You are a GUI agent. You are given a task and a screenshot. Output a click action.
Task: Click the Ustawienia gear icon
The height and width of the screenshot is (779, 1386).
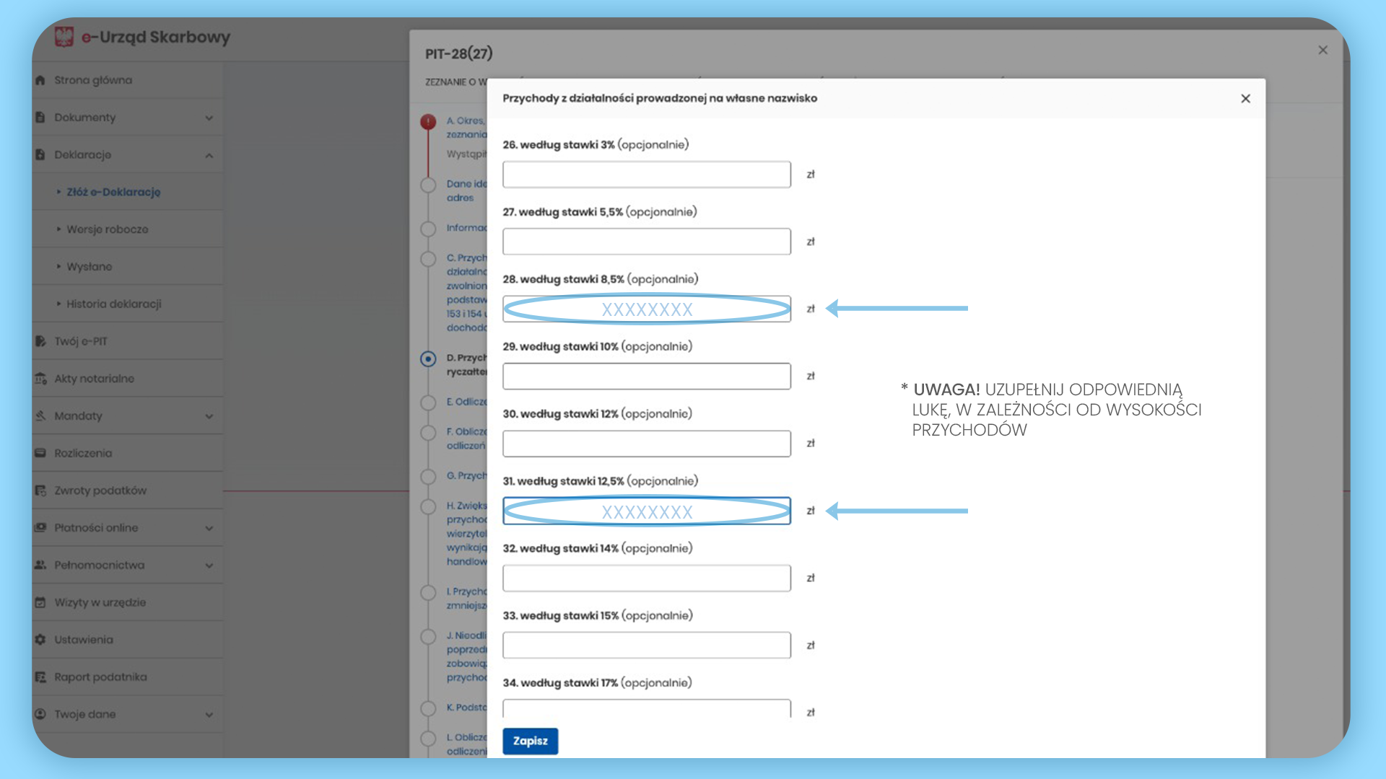[x=40, y=640]
